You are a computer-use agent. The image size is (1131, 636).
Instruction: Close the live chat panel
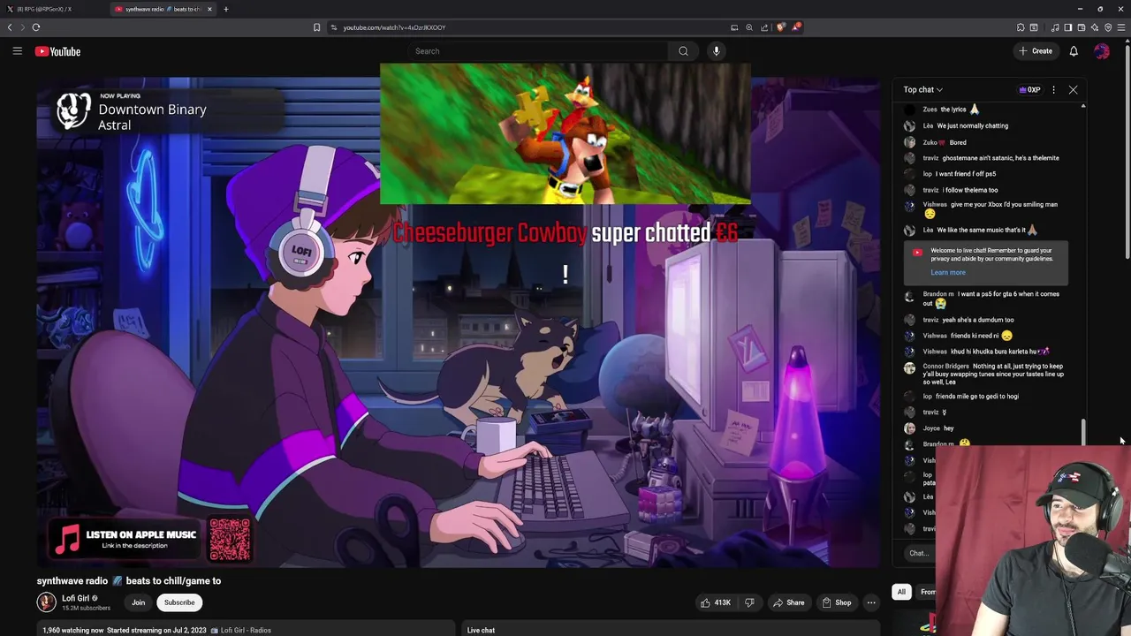click(x=1073, y=89)
